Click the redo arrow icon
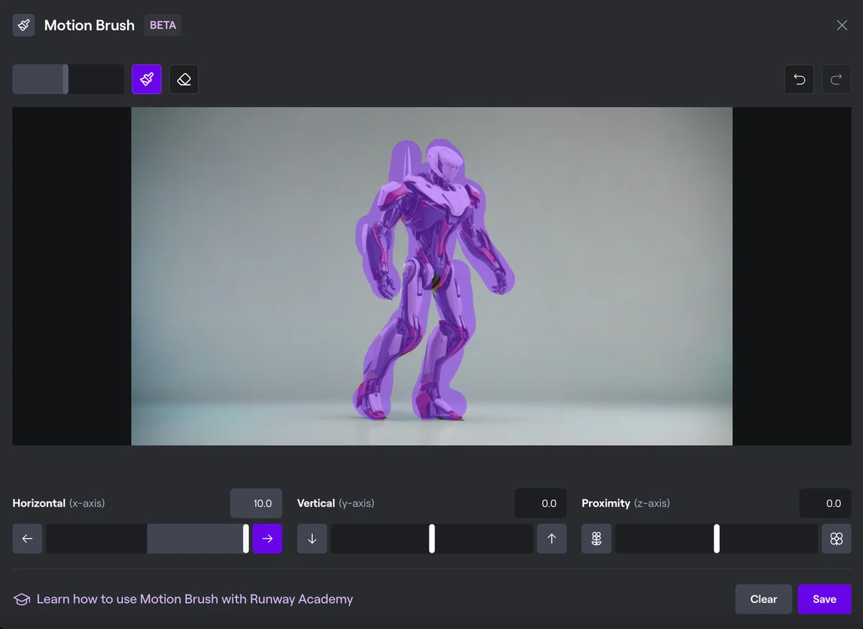This screenshot has width=863, height=629. pos(836,79)
